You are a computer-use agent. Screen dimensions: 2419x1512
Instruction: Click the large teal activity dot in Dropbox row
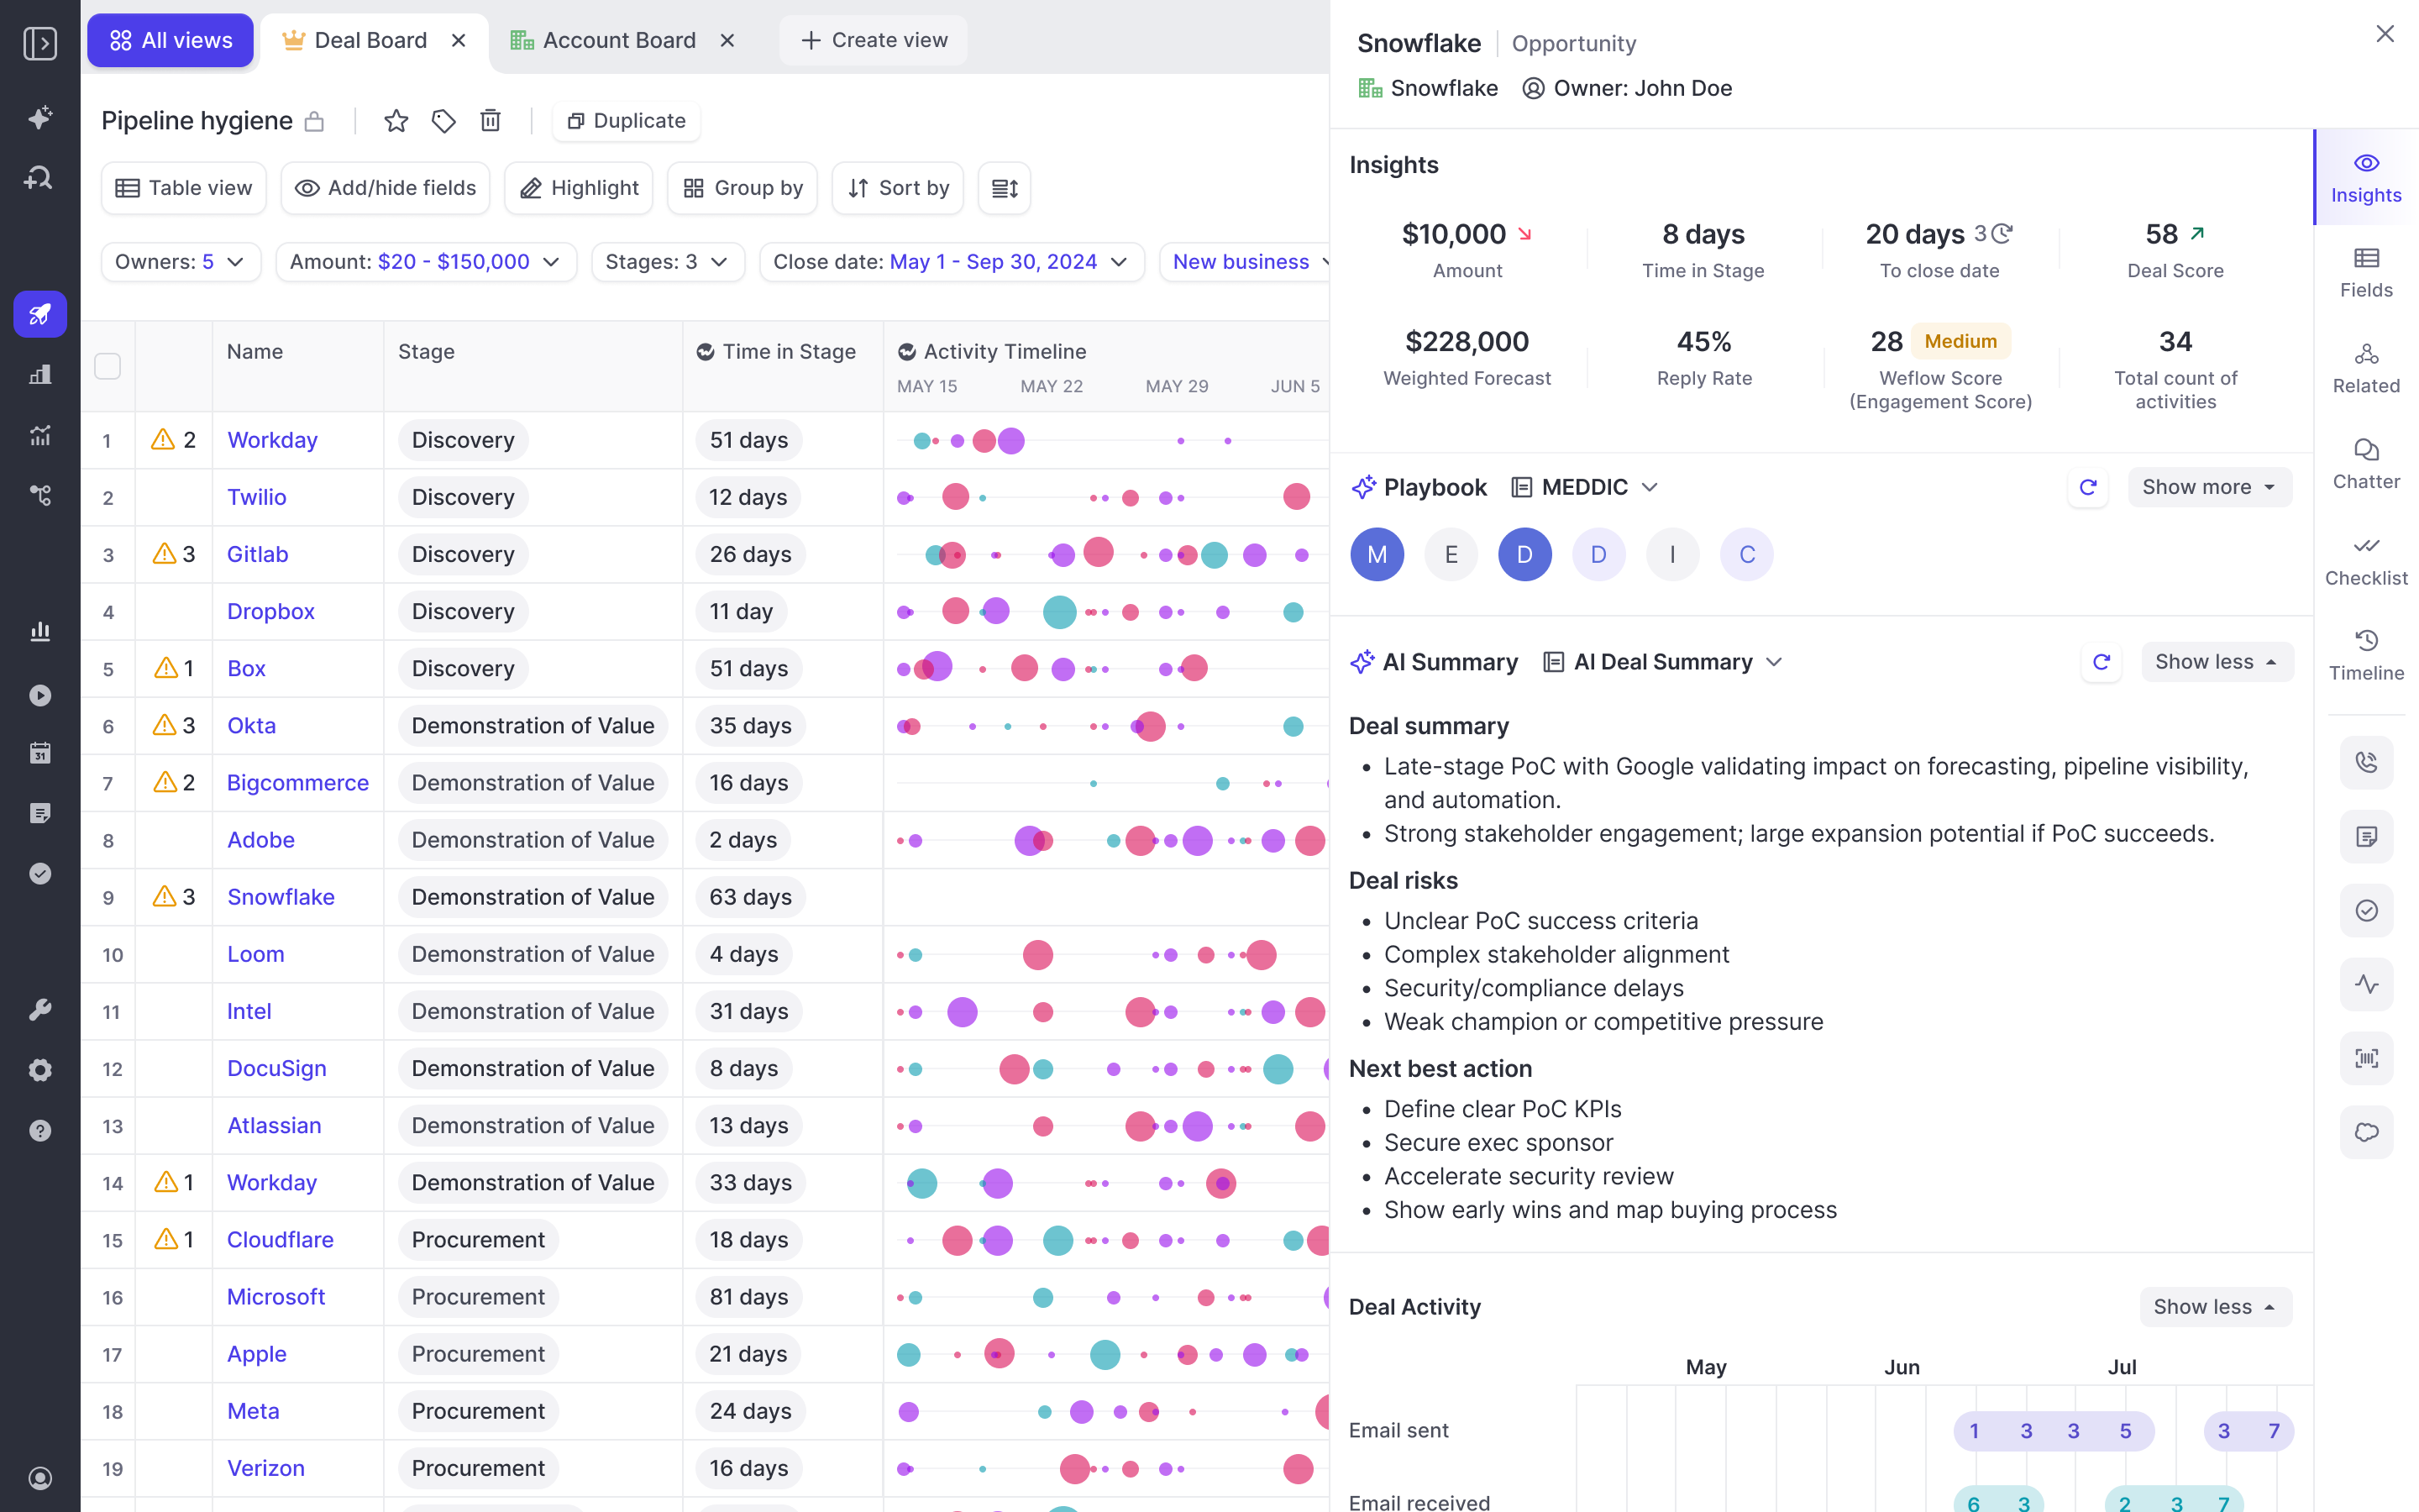(x=1059, y=611)
